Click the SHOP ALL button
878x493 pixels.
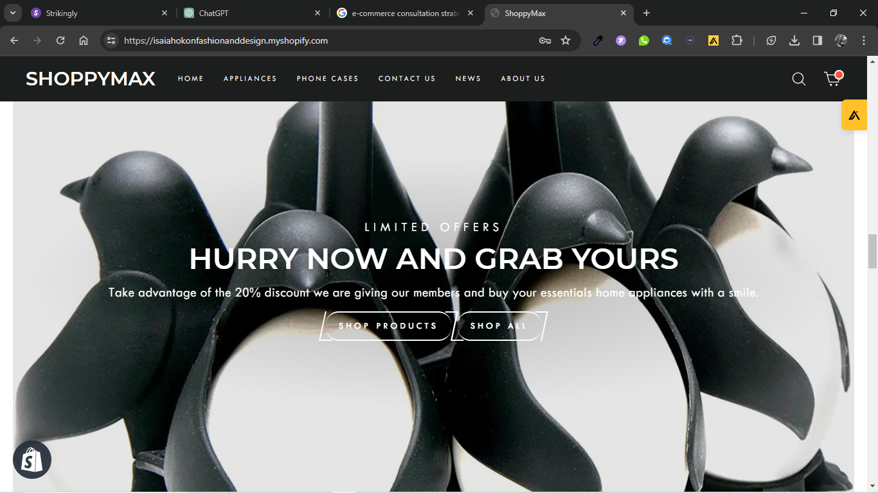[x=499, y=326]
